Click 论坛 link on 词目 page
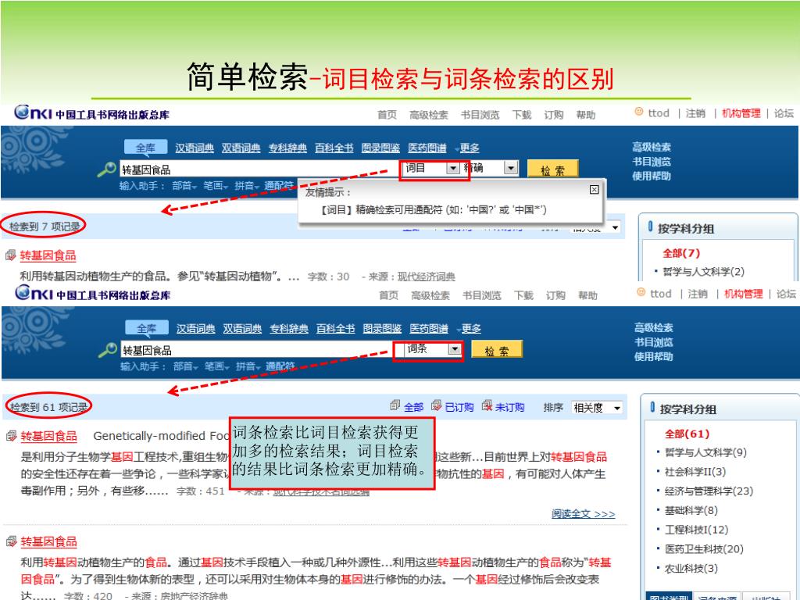The height and width of the screenshot is (600, 800). click(x=784, y=113)
